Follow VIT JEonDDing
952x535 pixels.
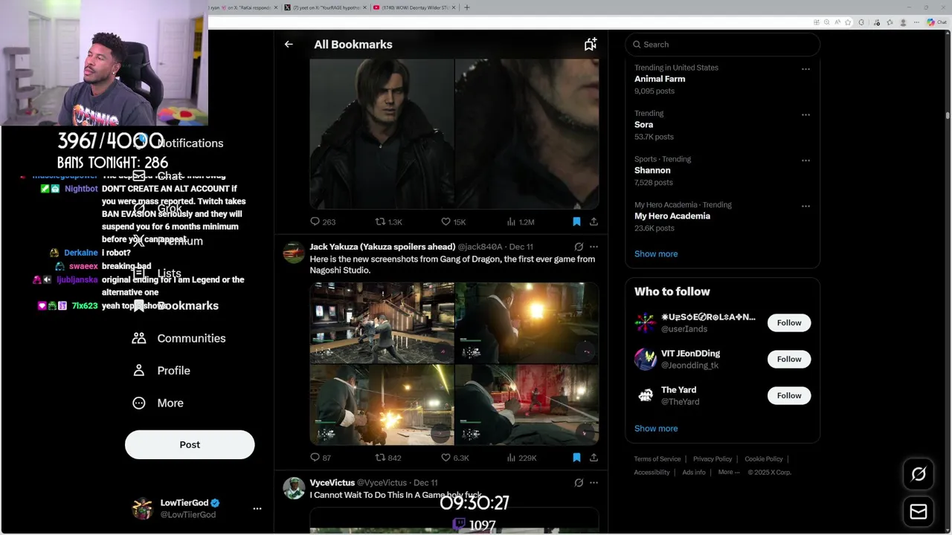[x=789, y=359]
